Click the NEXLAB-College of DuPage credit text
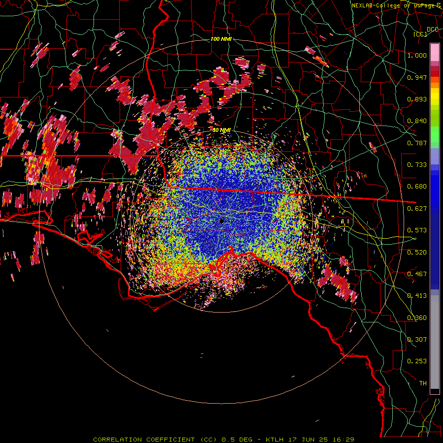The image size is (443, 443). coord(396,5)
